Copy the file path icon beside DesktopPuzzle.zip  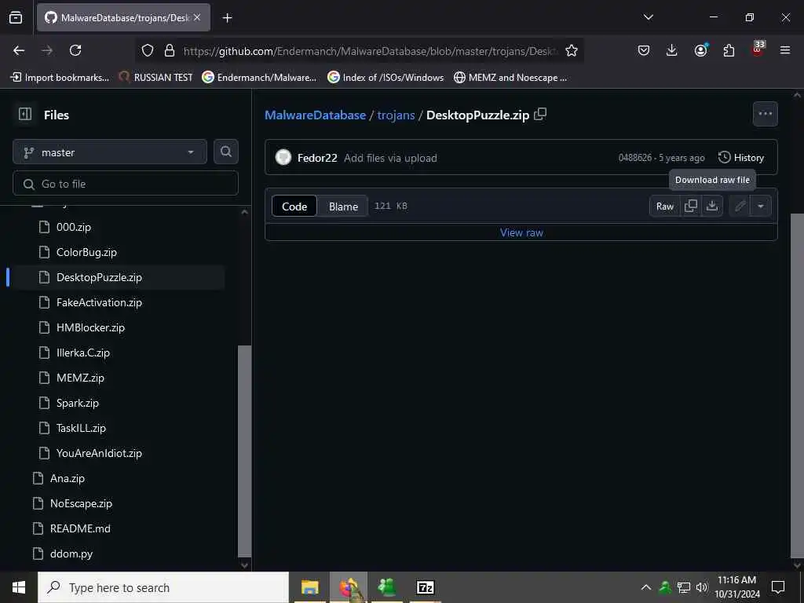tap(540, 115)
